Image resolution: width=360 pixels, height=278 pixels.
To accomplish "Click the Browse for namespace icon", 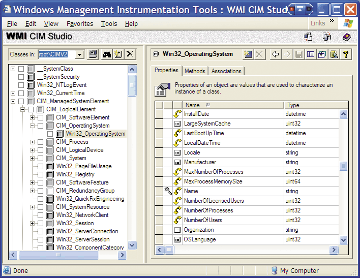I will tap(93, 54).
